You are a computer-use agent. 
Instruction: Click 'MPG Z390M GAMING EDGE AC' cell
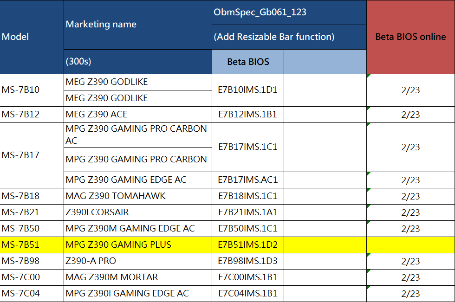coord(138,229)
